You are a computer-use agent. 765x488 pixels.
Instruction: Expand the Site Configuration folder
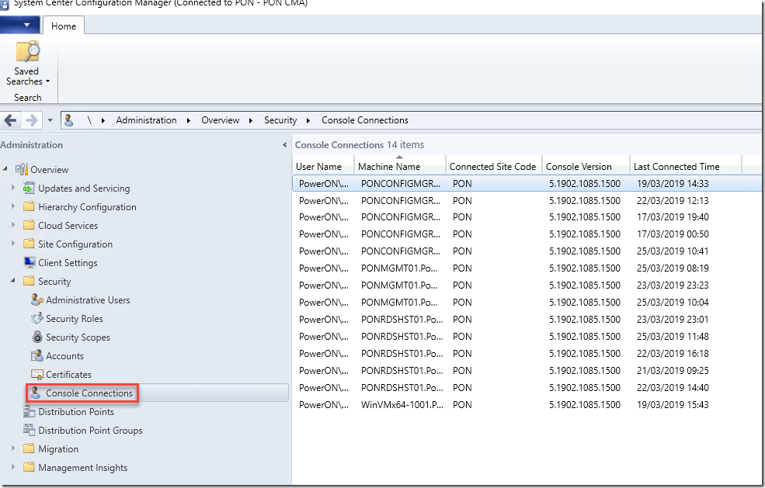pos(13,244)
